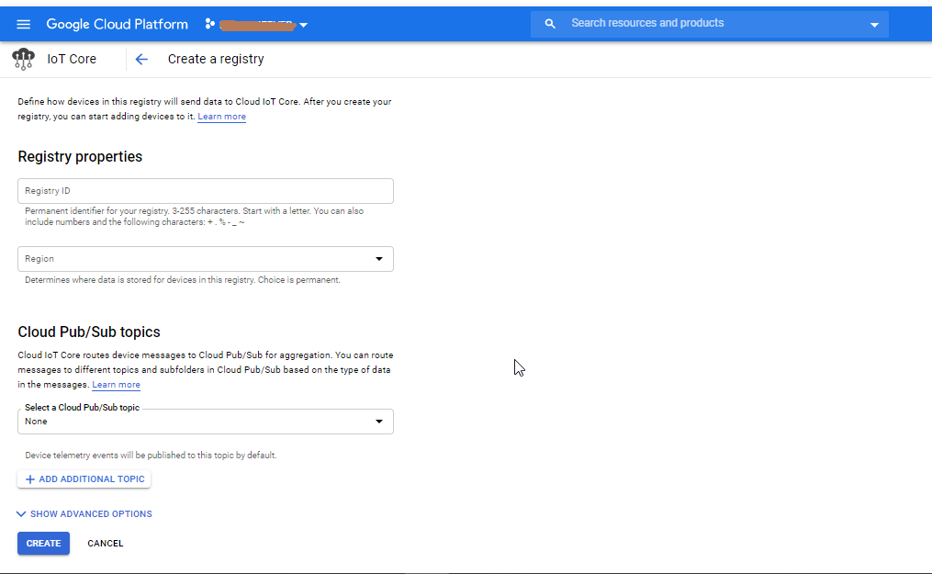
Task: Click the Google Cloud Platform logo
Action: (x=117, y=24)
